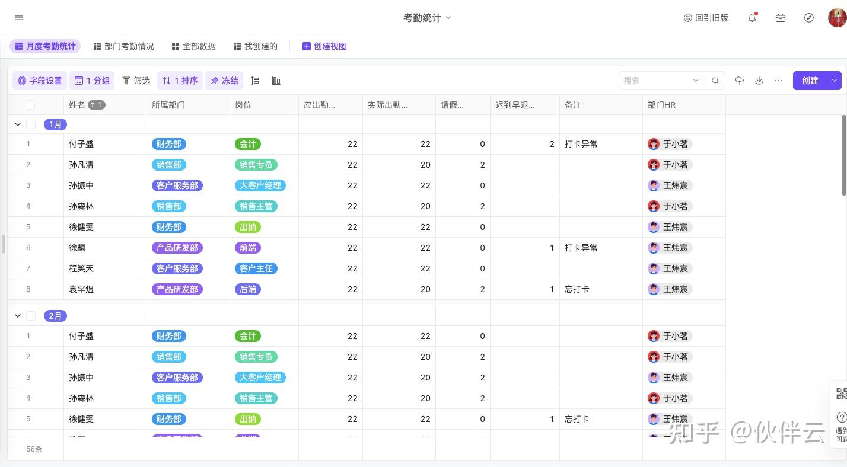This screenshot has width=847, height=467.
Task: Open the more options ellipsis
Action: click(x=779, y=81)
